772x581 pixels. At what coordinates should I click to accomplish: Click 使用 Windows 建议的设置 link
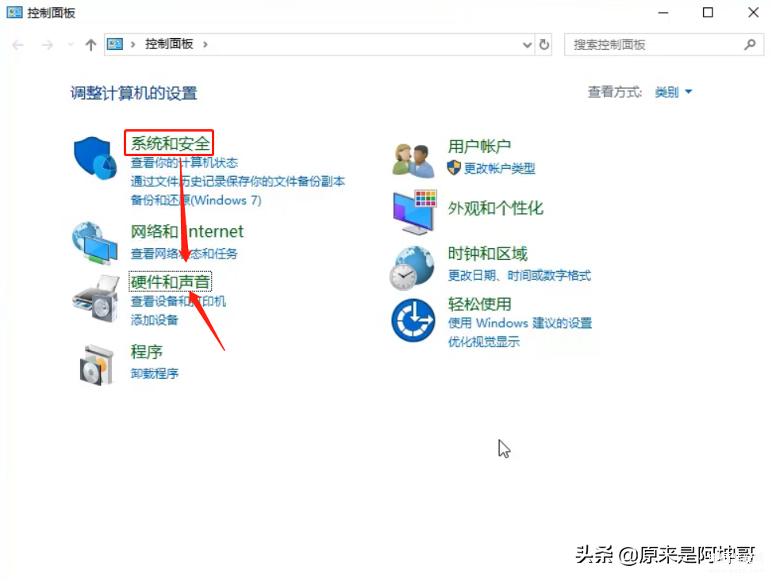pos(520,323)
